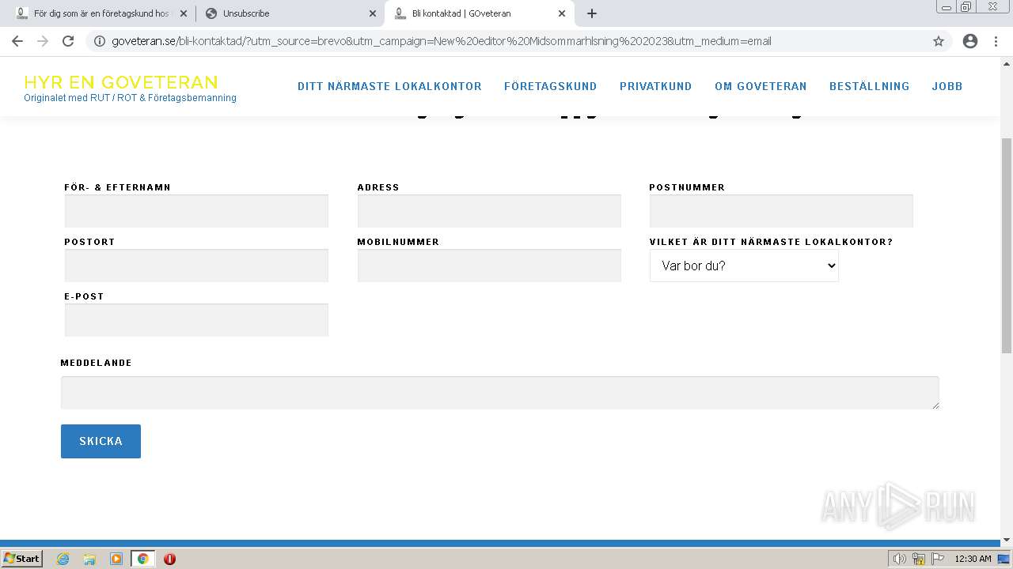Select the Chrome icon in the taskbar

[142, 559]
